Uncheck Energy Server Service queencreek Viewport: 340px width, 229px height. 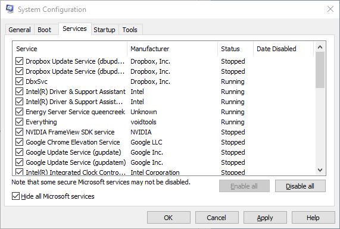[19, 112]
